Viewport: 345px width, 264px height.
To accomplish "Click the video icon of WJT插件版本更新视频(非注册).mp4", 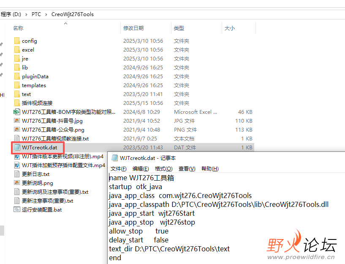I will coord(17,157).
